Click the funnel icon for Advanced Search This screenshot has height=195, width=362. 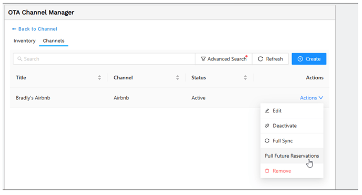203,59
